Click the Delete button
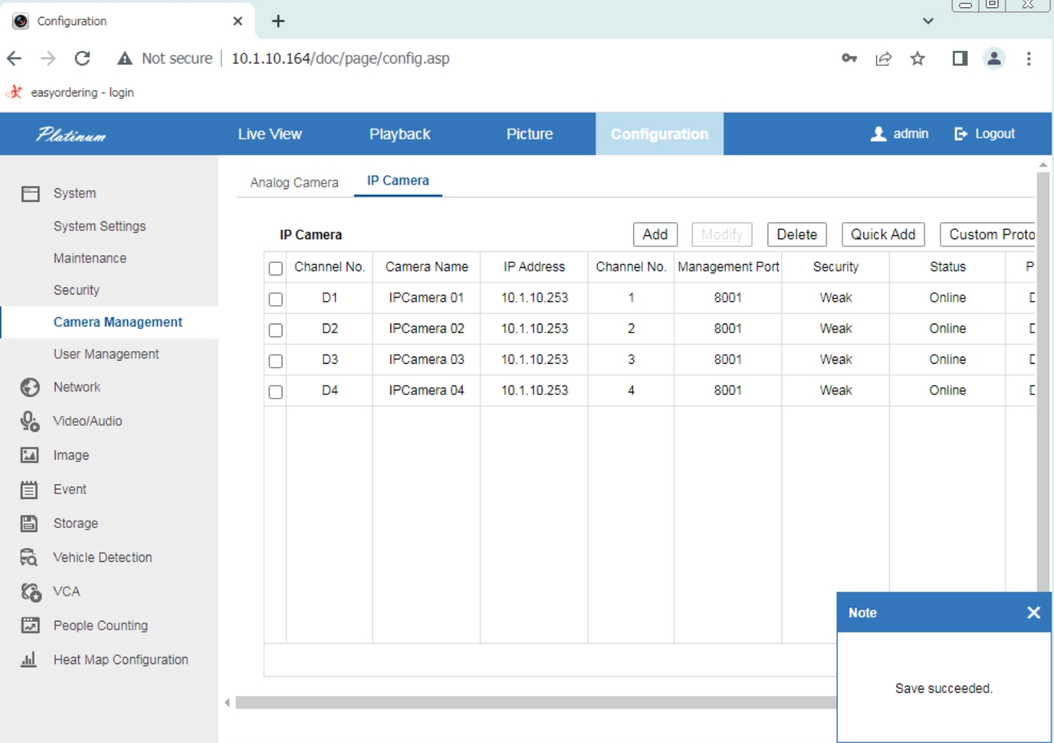The height and width of the screenshot is (743, 1054). 797,234
